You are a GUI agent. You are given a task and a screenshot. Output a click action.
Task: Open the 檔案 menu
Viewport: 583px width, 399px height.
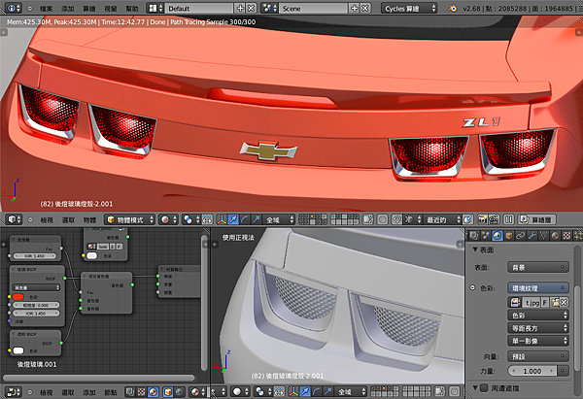tap(46, 8)
